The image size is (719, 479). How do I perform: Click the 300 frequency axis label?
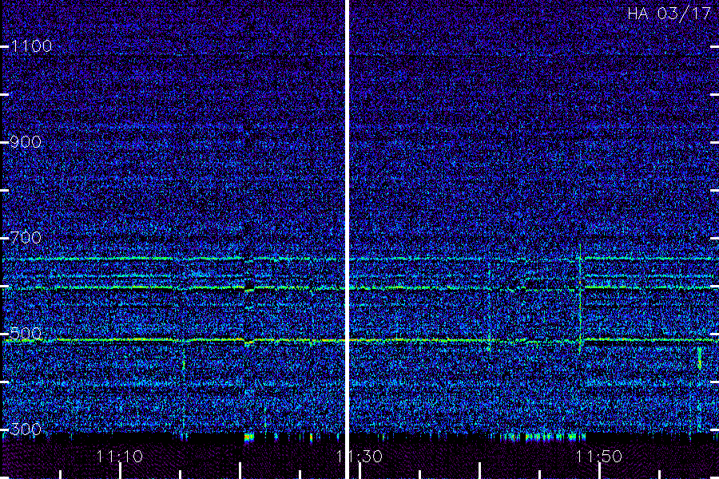coord(26,430)
